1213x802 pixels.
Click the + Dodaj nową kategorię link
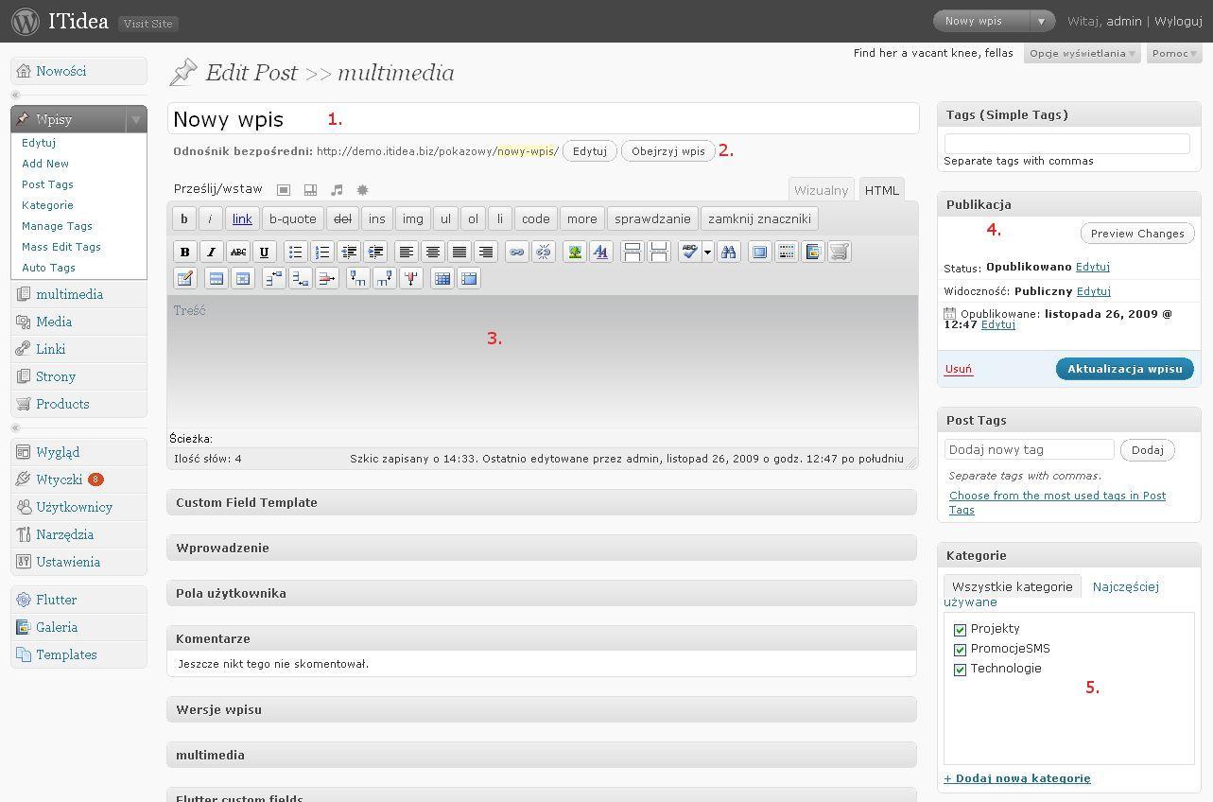1017,778
